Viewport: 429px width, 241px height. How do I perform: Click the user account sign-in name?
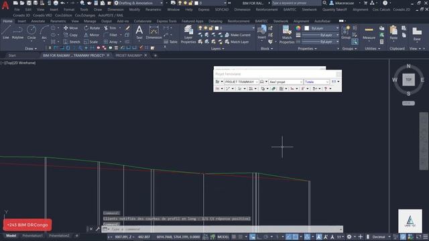point(345,3)
